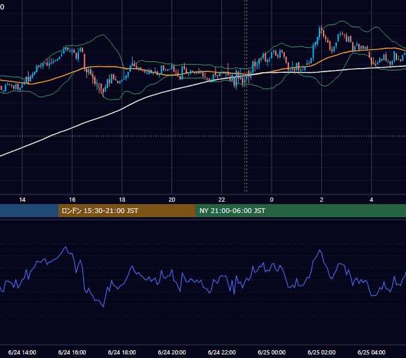Click the 6/24 16:00 date label
The width and height of the screenshot is (406, 358).
click(72, 352)
